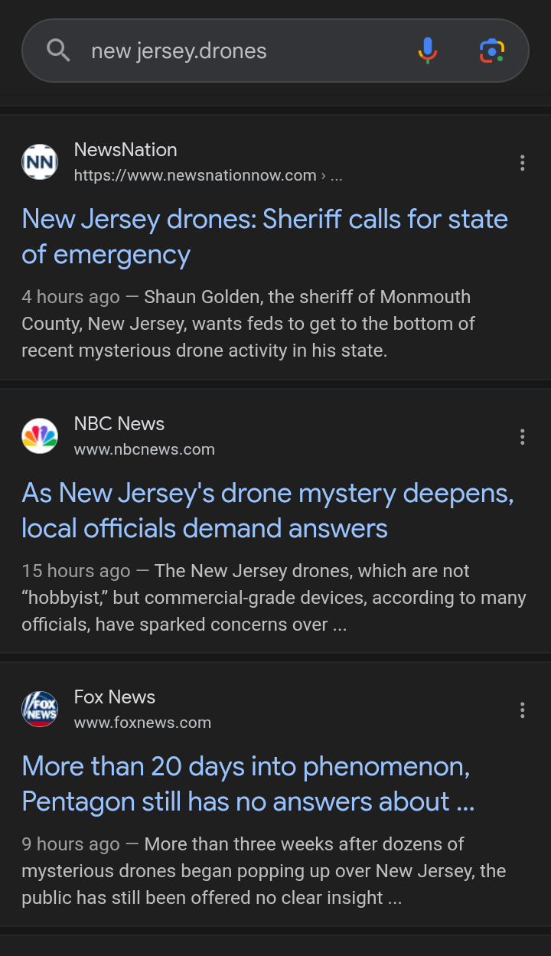Click the www.foxnews.com URL text
551x956 pixels.
(142, 723)
